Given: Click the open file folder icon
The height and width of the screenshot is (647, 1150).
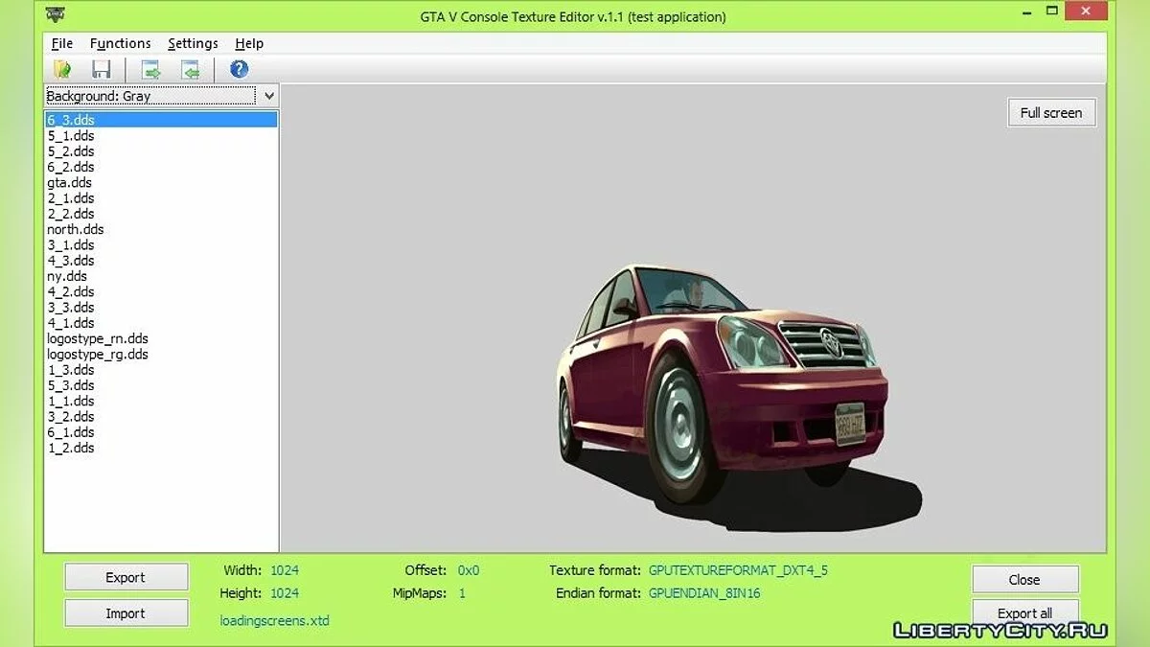Looking at the screenshot, I should pos(63,69).
